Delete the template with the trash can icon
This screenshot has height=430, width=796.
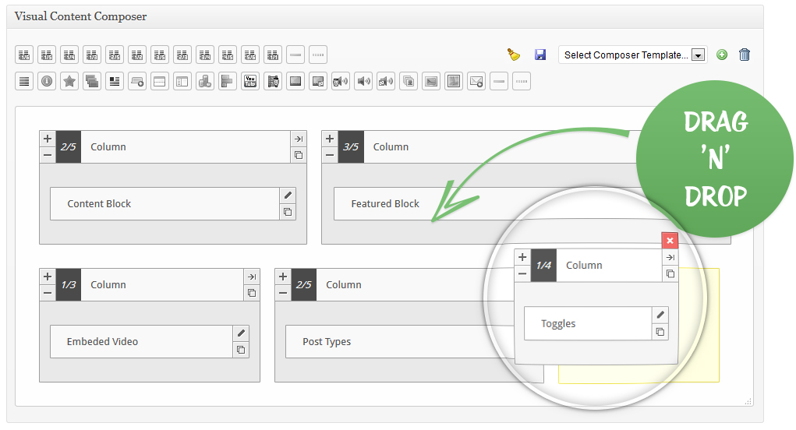click(x=745, y=55)
